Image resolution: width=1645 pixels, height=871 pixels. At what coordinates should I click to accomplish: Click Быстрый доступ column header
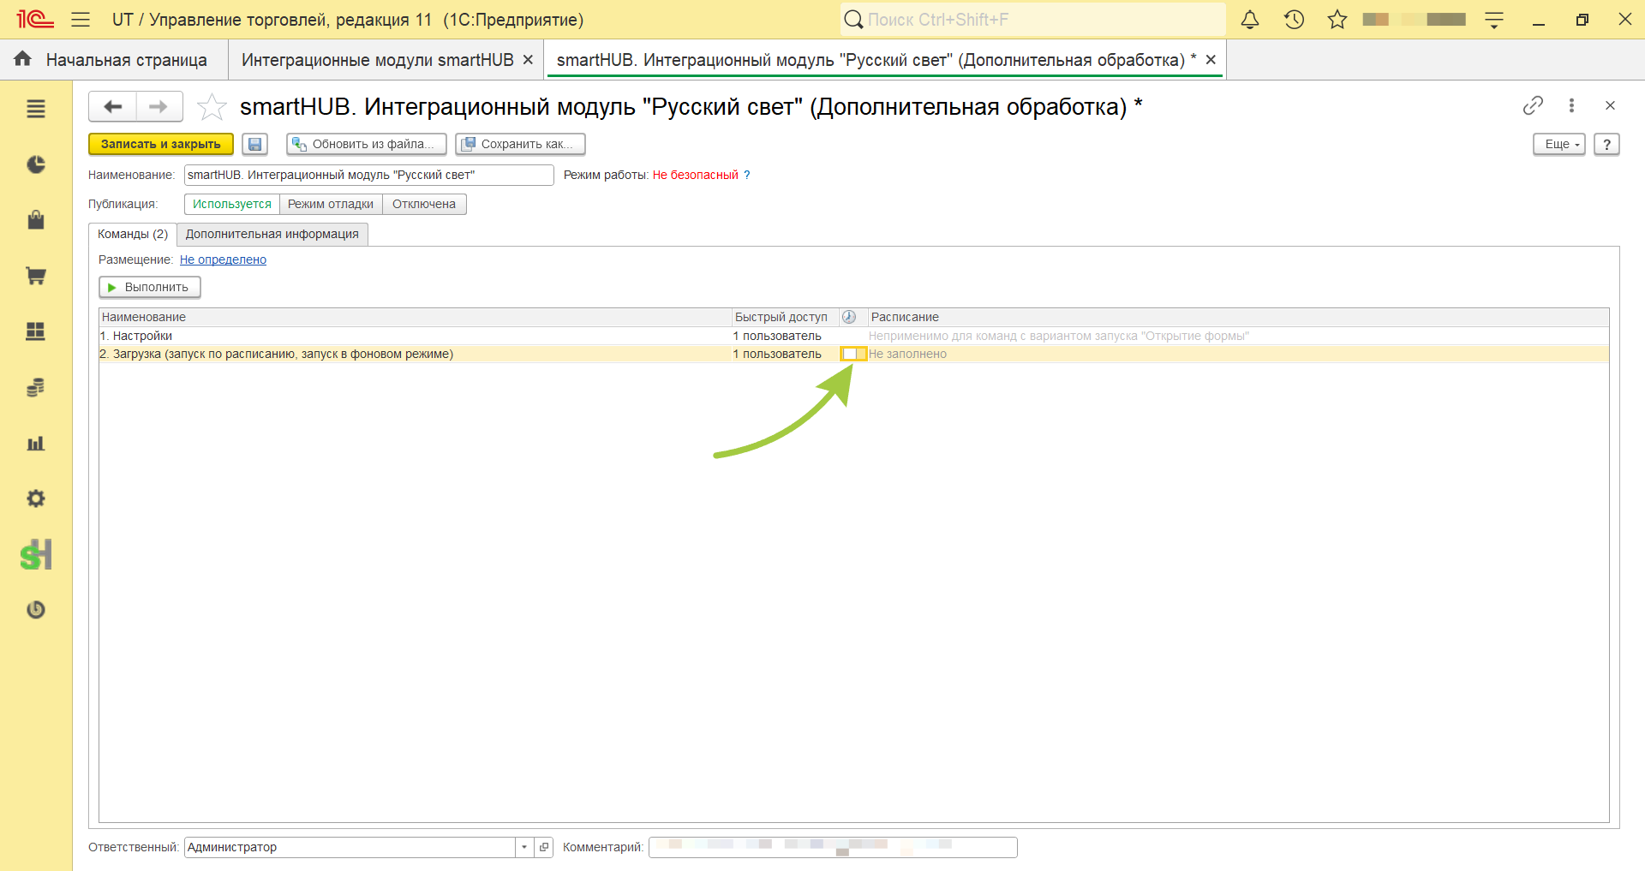(786, 317)
